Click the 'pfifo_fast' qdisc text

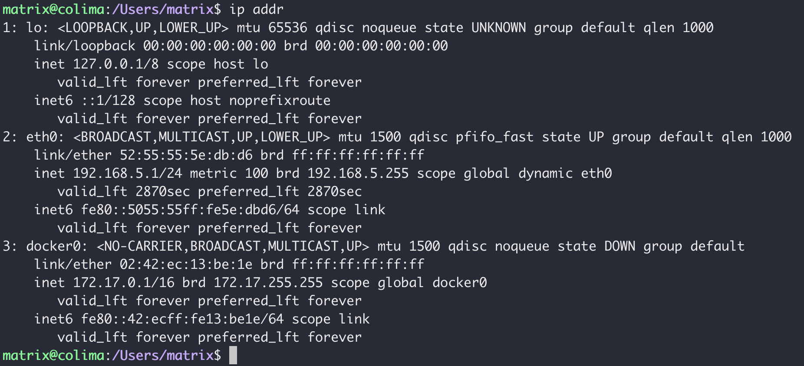coord(494,137)
